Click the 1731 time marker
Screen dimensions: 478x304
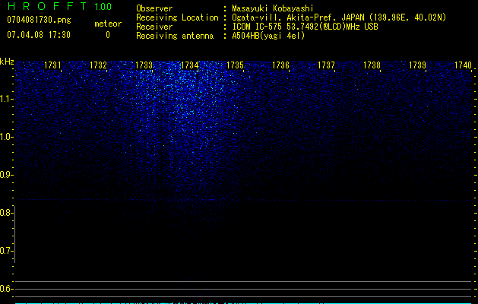click(x=52, y=65)
